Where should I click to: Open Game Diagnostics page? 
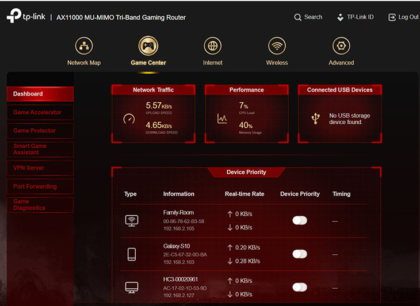coord(40,205)
